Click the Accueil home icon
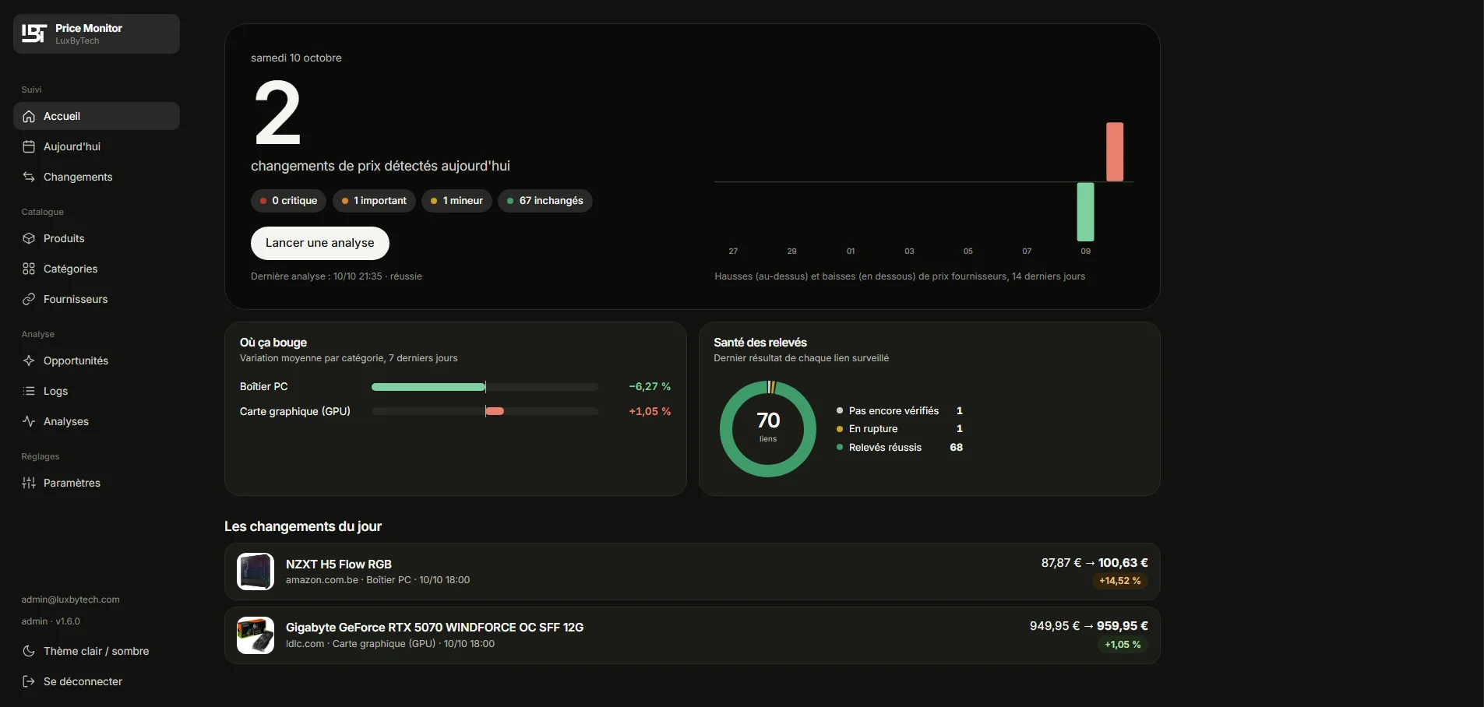Screen dimensions: 1484x707 click(x=29, y=116)
